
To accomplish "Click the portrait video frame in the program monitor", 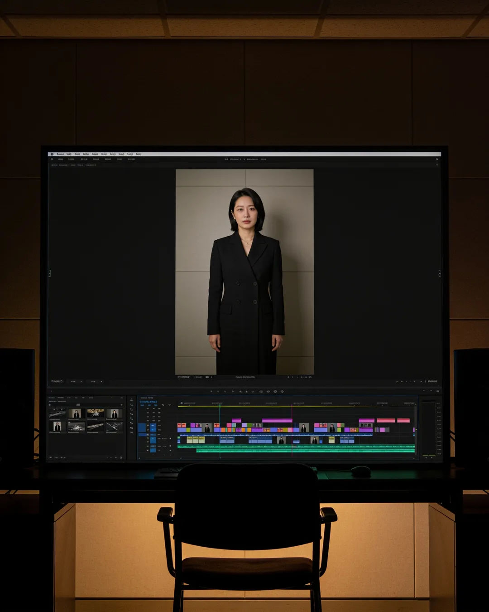I will click(x=244, y=272).
